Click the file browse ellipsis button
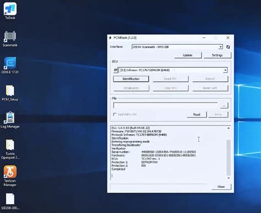261x213 pixels. tap(224, 105)
